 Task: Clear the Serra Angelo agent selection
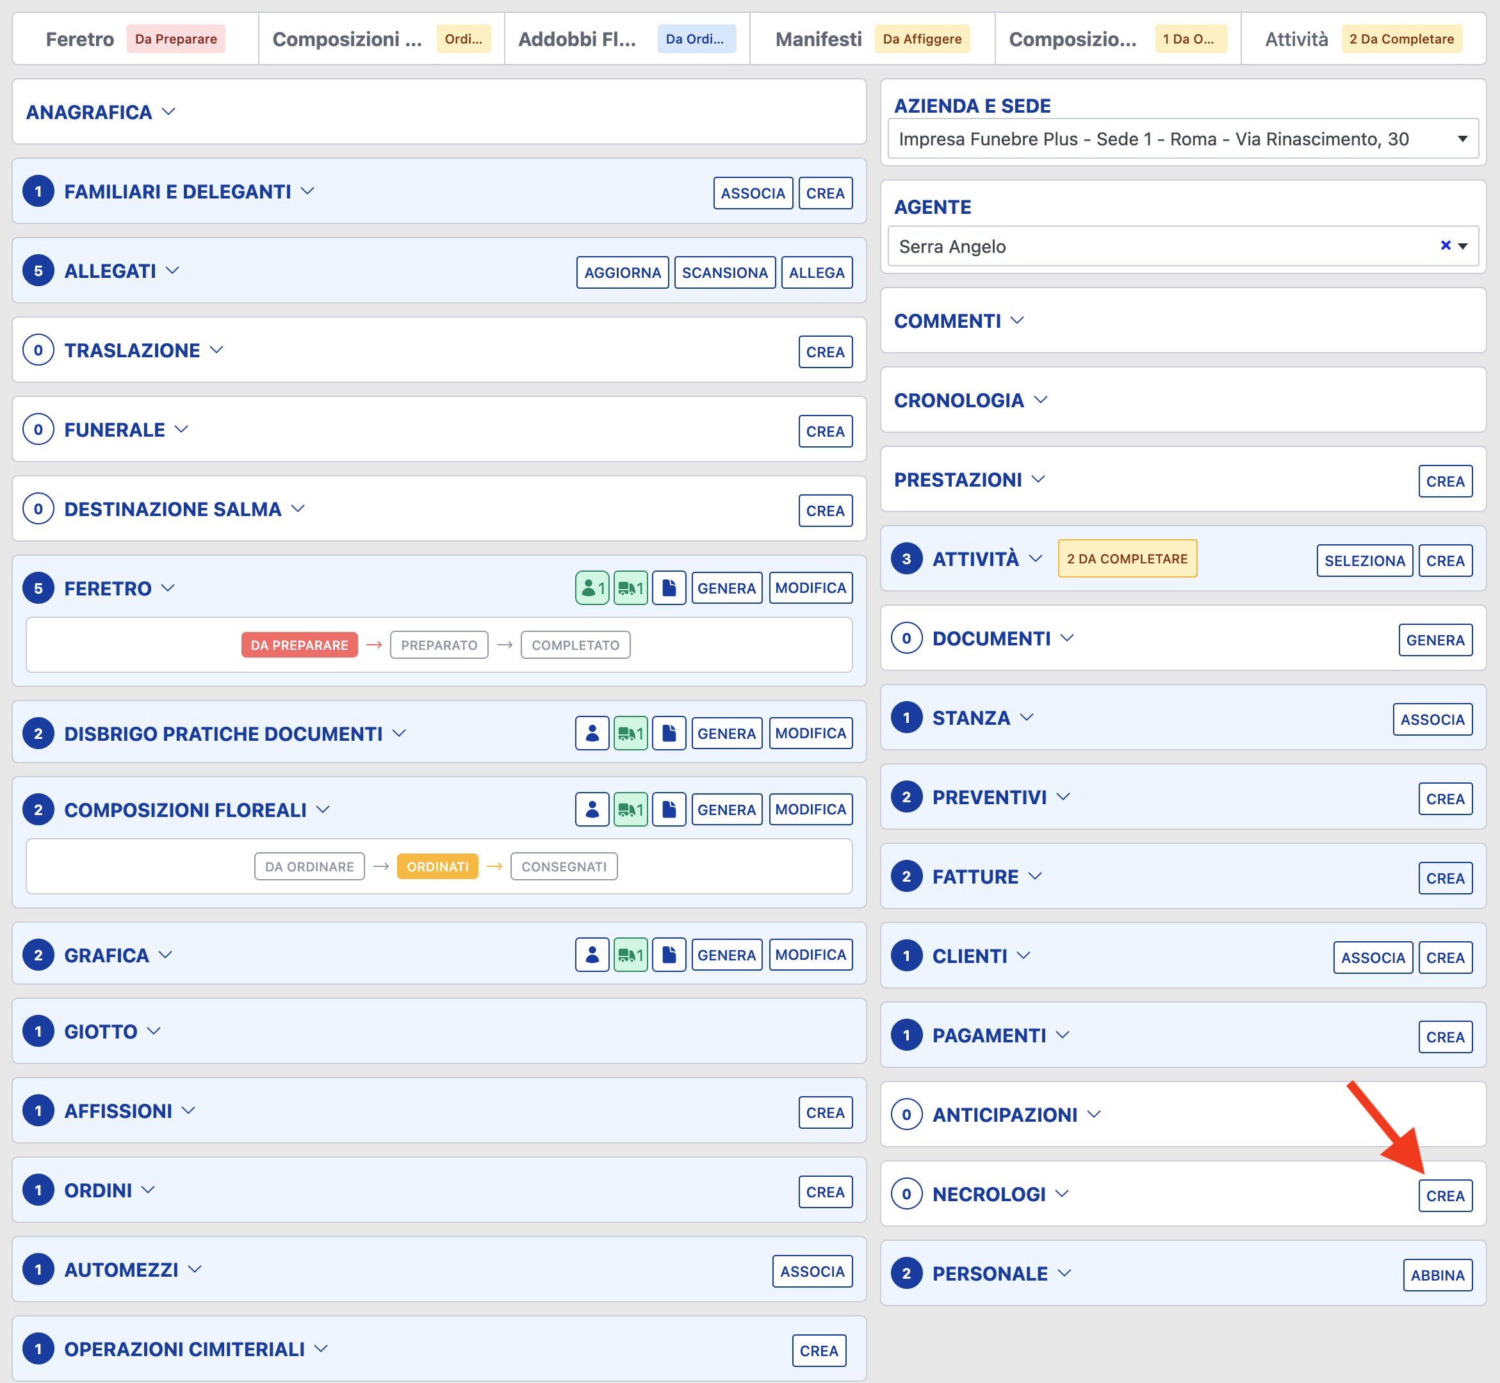[x=1446, y=245]
